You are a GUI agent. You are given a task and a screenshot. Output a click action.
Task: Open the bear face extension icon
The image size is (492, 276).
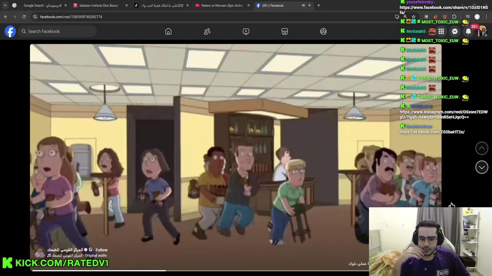445,17
